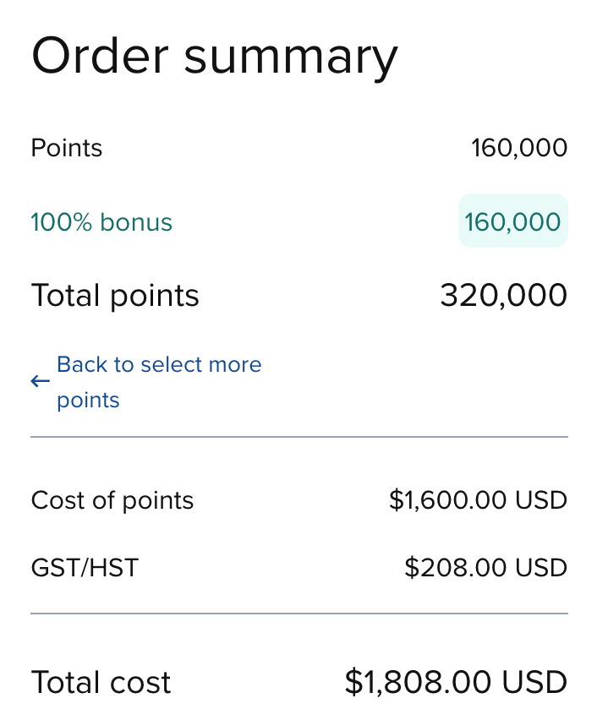Click the 'Total points' label
This screenshot has width=597, height=720.
(115, 295)
